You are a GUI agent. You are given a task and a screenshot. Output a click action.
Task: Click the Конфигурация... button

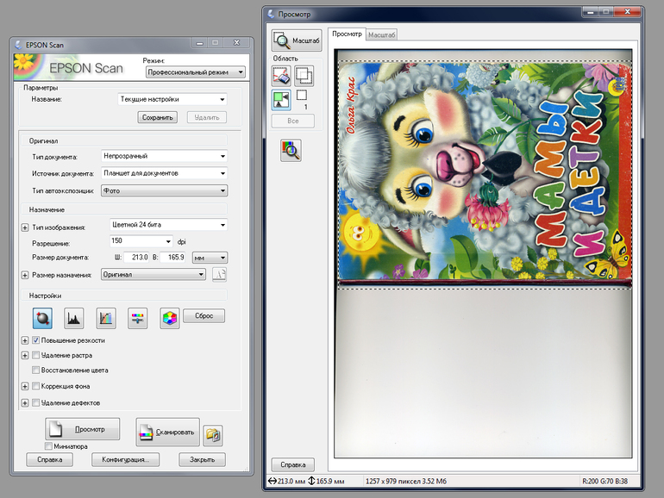pyautogui.click(x=126, y=460)
